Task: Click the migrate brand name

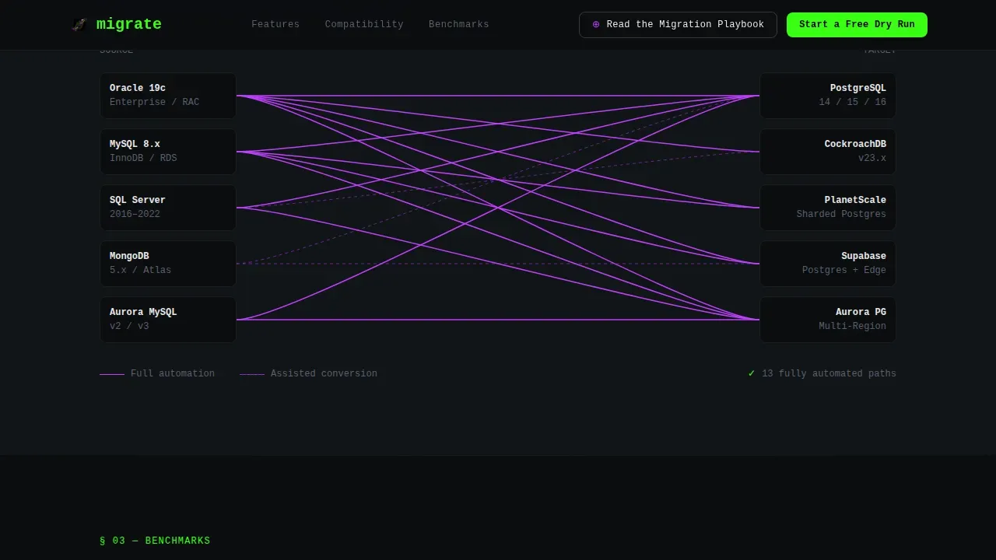Action: point(129,24)
